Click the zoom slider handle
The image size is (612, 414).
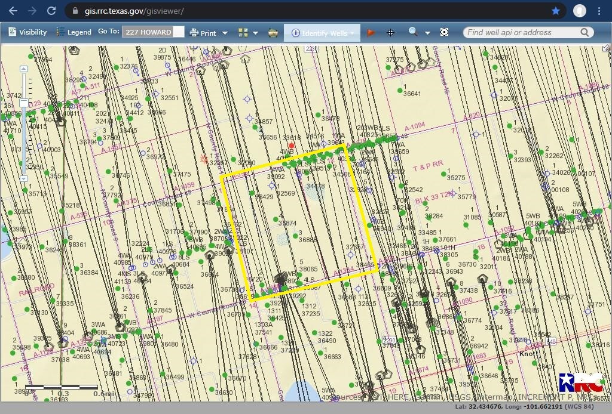click(24, 103)
